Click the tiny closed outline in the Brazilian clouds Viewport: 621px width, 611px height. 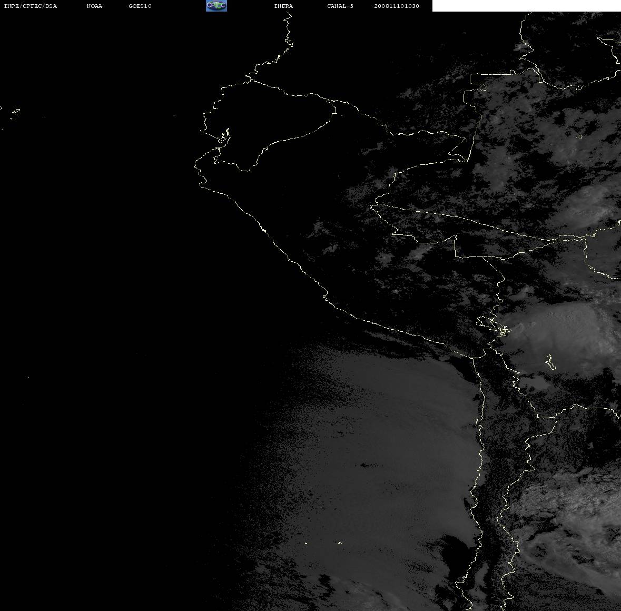[x=579, y=137]
